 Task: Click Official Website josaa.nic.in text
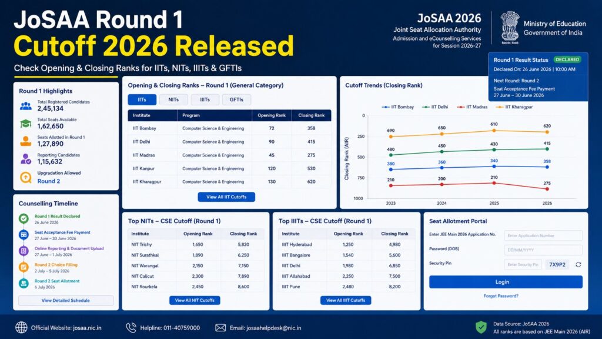(x=66, y=328)
